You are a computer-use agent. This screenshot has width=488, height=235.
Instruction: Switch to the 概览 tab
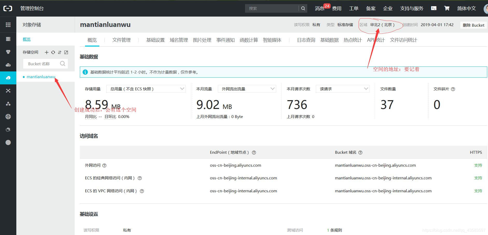[92, 40]
